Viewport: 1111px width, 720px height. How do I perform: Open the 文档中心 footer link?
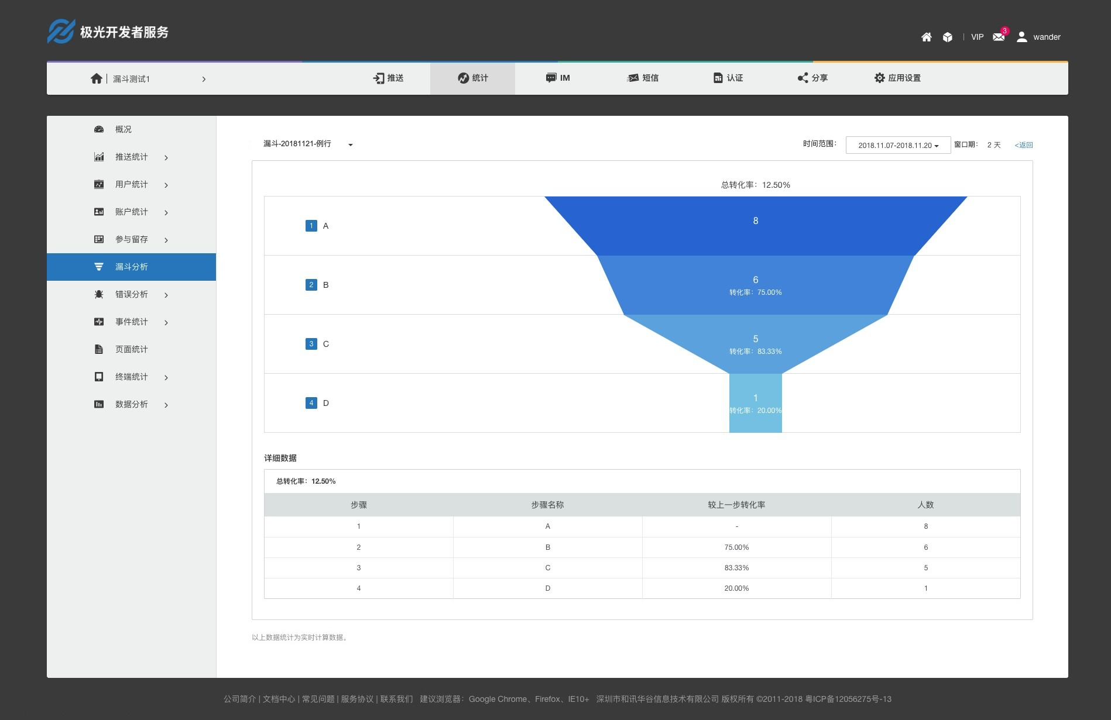point(279,699)
